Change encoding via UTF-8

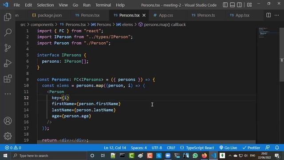pos(157,148)
